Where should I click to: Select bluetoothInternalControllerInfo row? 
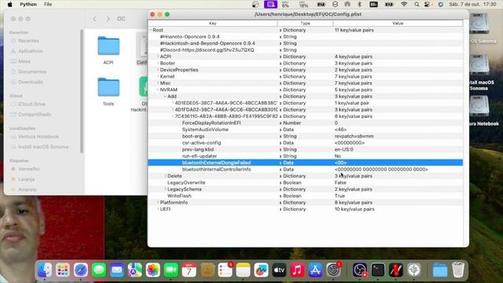(x=305, y=169)
